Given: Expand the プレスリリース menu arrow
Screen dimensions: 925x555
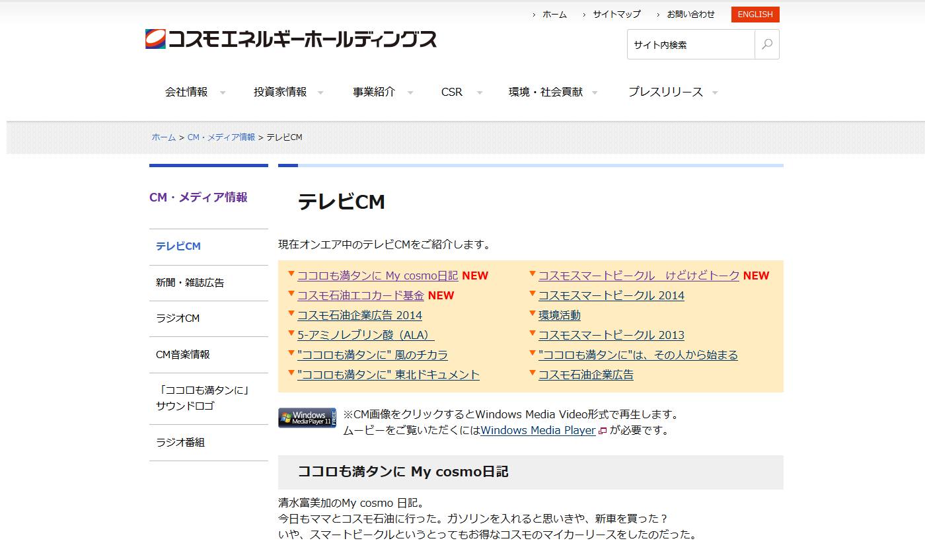Looking at the screenshot, I should click(x=715, y=92).
